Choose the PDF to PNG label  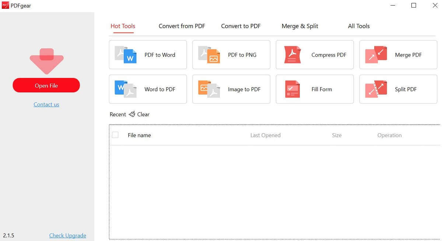(242, 55)
